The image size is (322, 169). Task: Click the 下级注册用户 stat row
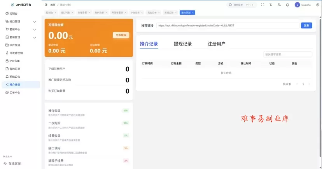point(89,69)
